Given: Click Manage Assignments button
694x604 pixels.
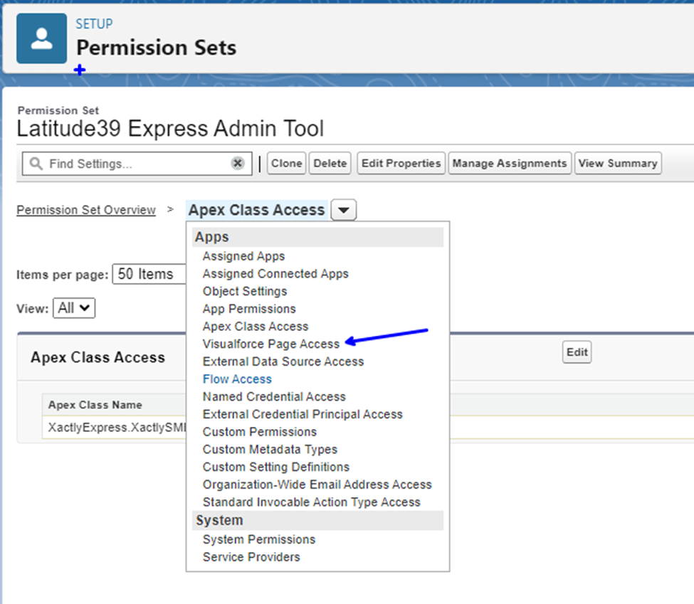Looking at the screenshot, I should click(x=510, y=164).
